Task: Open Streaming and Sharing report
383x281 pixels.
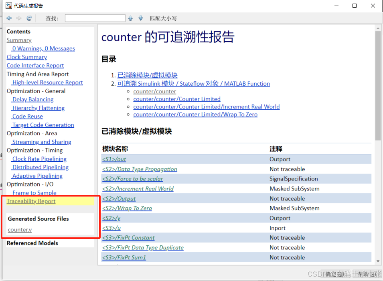Action: (x=42, y=142)
